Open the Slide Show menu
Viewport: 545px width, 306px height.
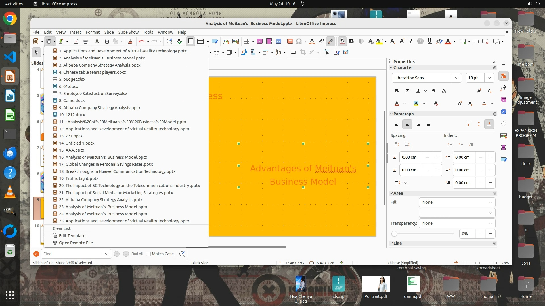point(128,32)
